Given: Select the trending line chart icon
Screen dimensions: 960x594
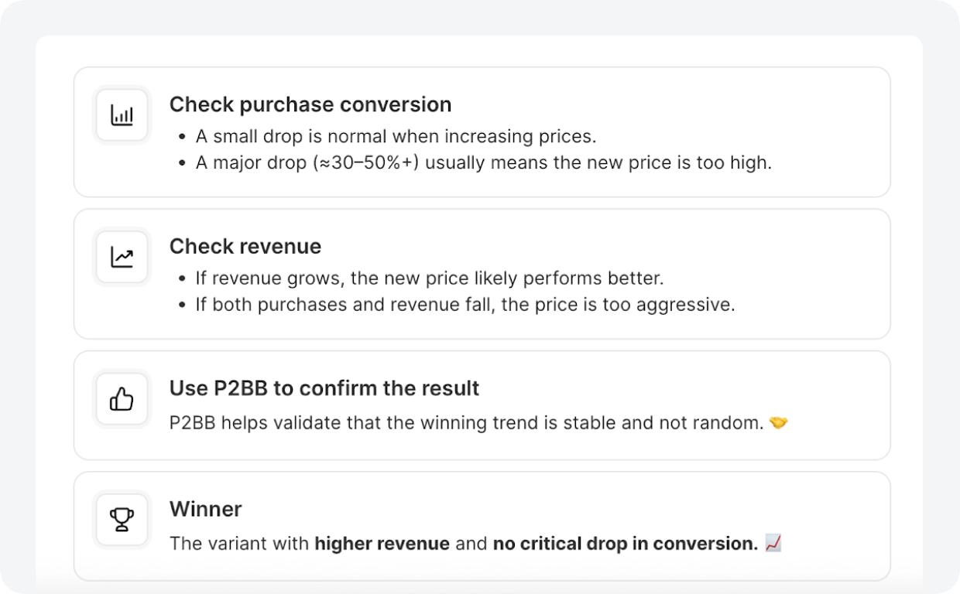Looking at the screenshot, I should [122, 258].
